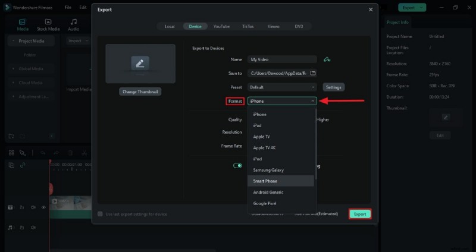
Task: Choose Samsung Galaxy from the format list
Action: 268,170
